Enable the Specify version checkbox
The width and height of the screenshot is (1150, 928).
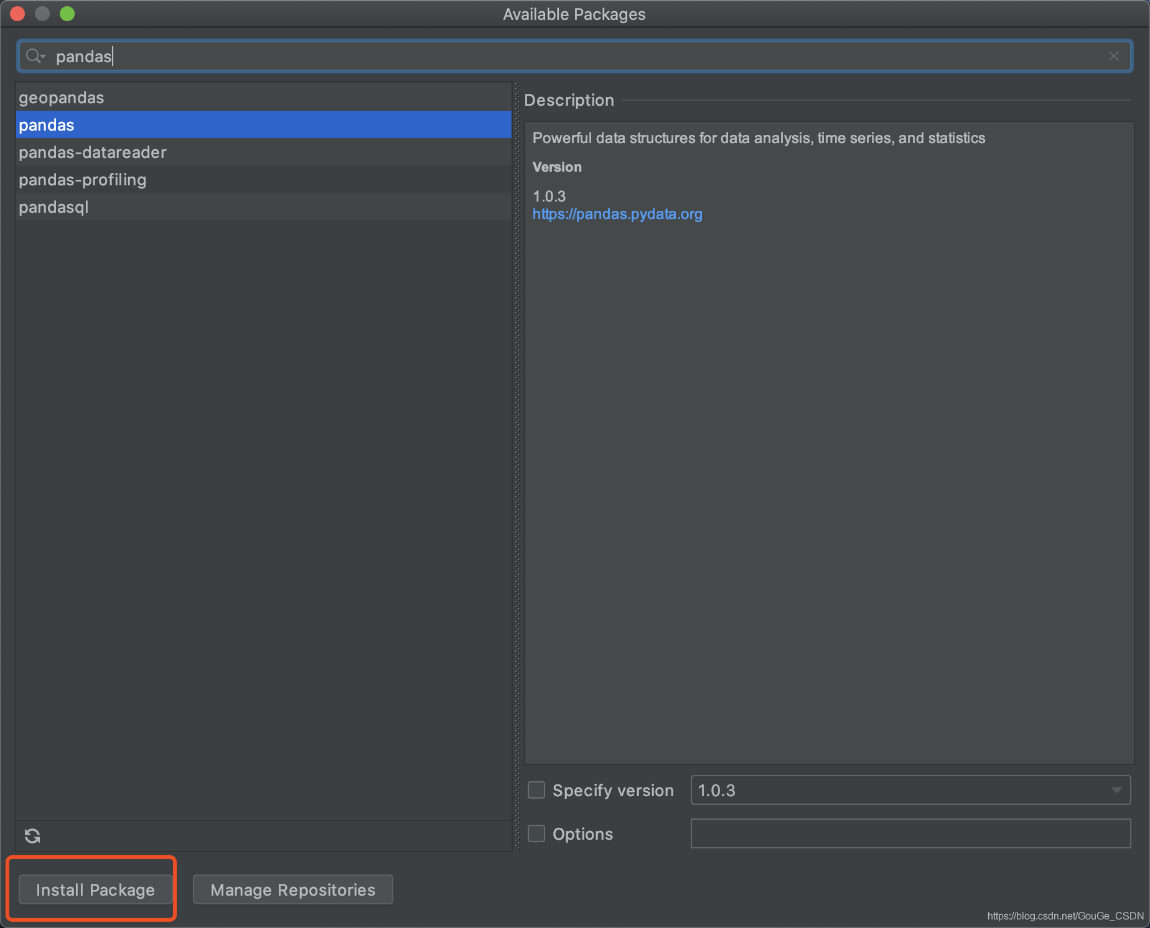click(x=536, y=790)
